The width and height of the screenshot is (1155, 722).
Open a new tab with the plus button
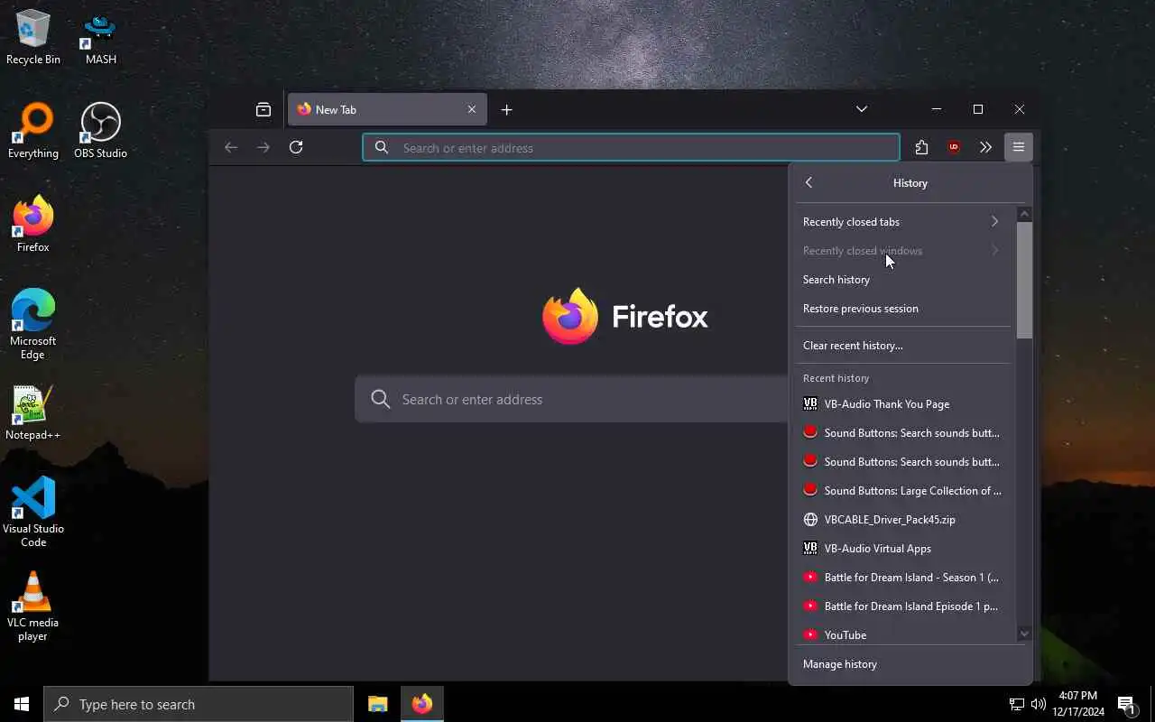pos(507,109)
